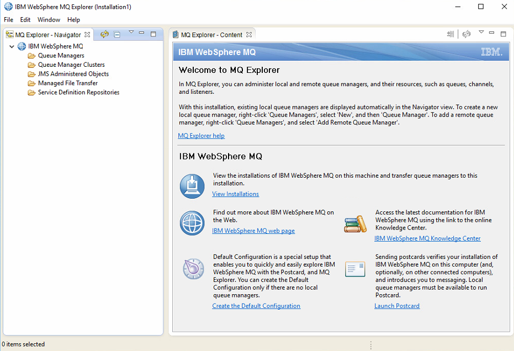Refresh the Navigator view

(104, 34)
